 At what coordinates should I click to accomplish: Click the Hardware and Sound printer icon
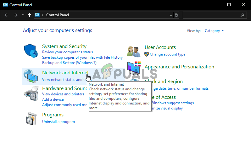[x=31, y=93]
